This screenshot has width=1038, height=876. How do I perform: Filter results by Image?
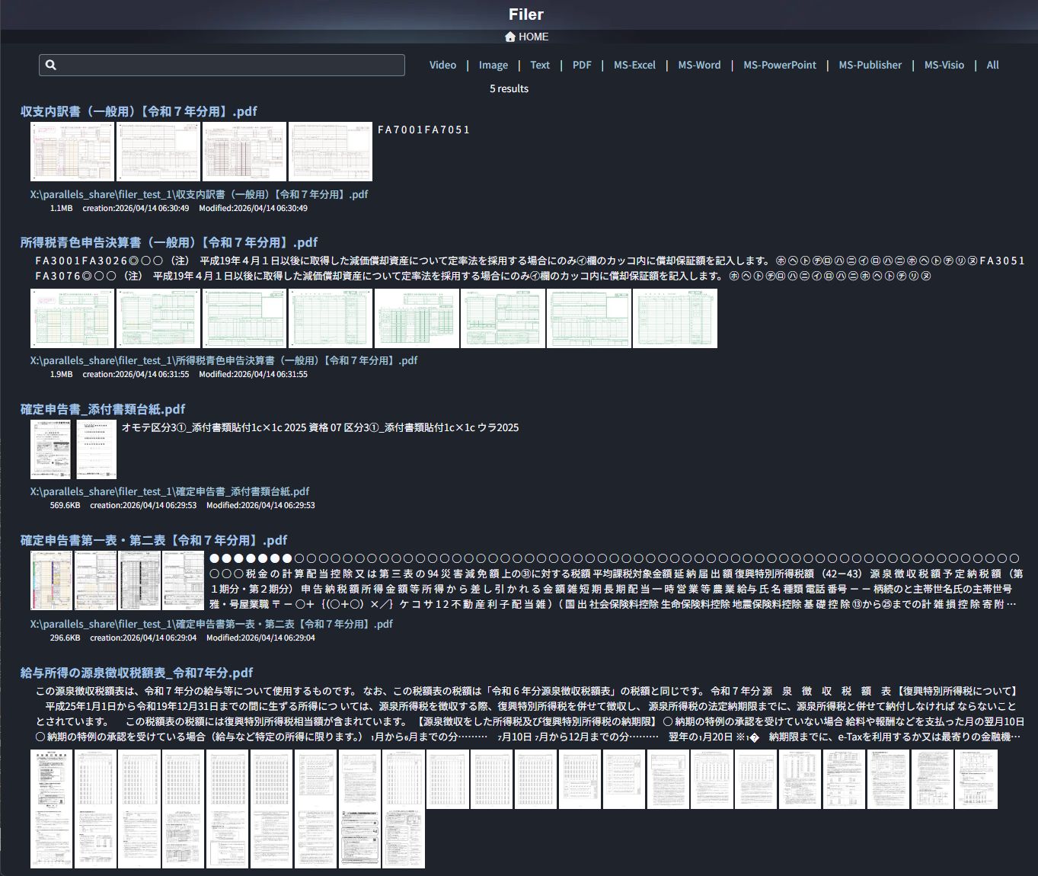pos(493,65)
